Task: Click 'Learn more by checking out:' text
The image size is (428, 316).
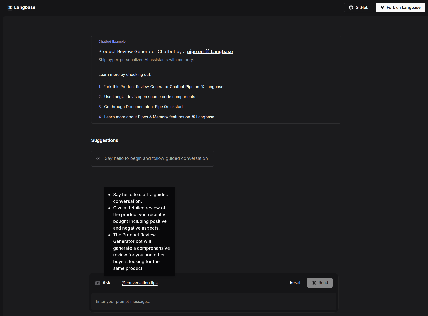Action: pyautogui.click(x=125, y=75)
